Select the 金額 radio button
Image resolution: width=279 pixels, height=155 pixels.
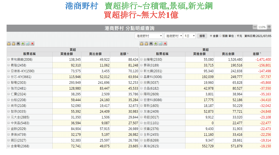[x=211, y=36]
